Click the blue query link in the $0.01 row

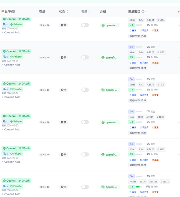pyautogui.click(x=133, y=127)
